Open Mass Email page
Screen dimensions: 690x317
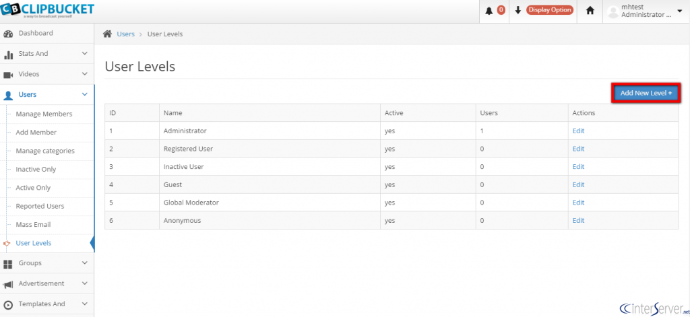pos(34,225)
